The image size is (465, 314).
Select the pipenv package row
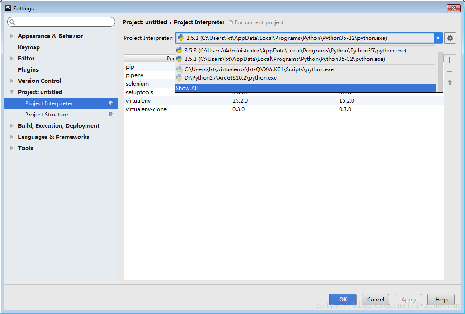pyautogui.click(x=150, y=75)
